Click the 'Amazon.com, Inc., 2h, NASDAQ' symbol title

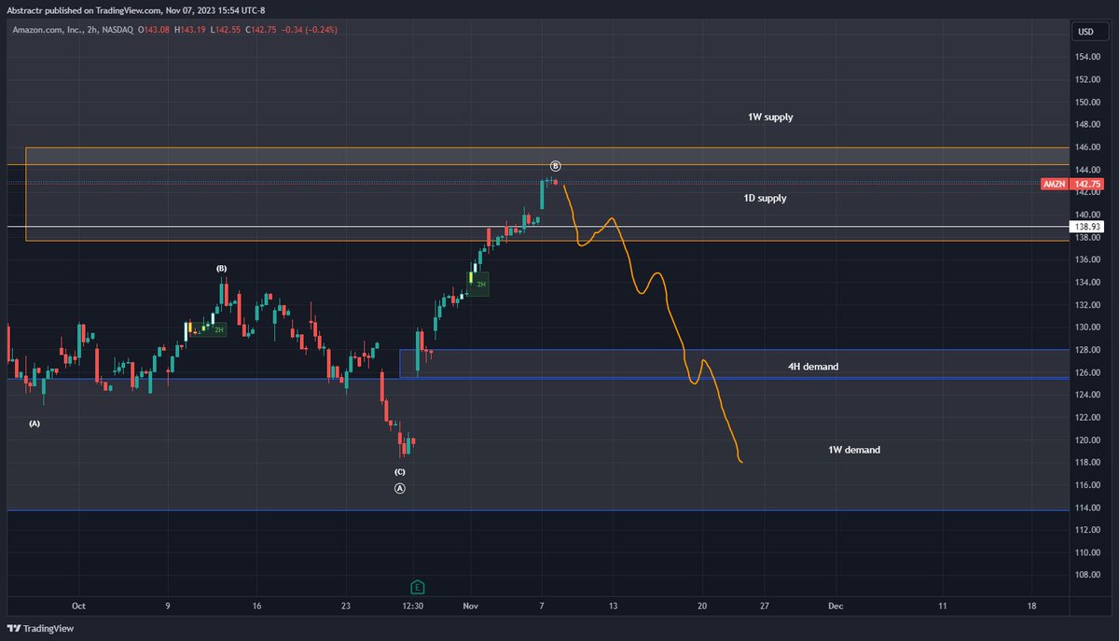coord(73,30)
